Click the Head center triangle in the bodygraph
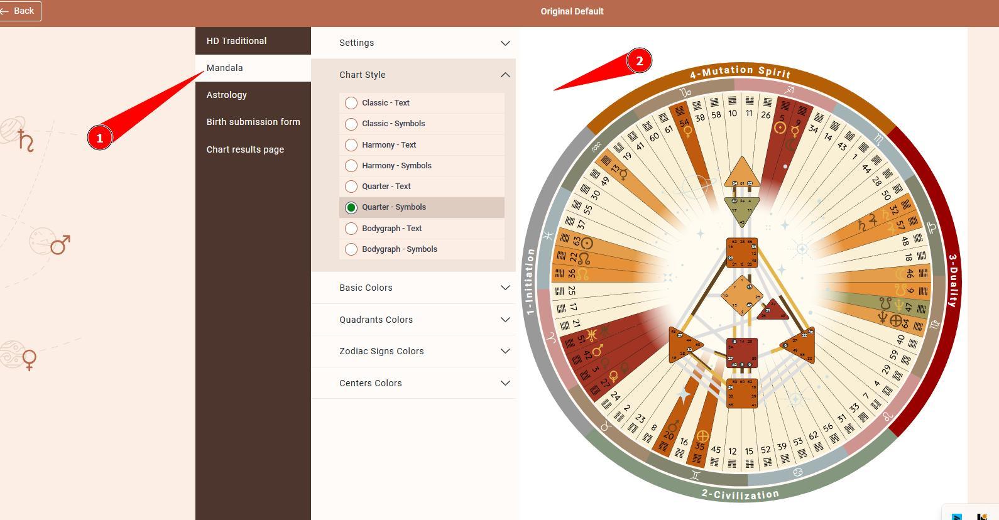The width and height of the screenshot is (999, 520). point(742,173)
